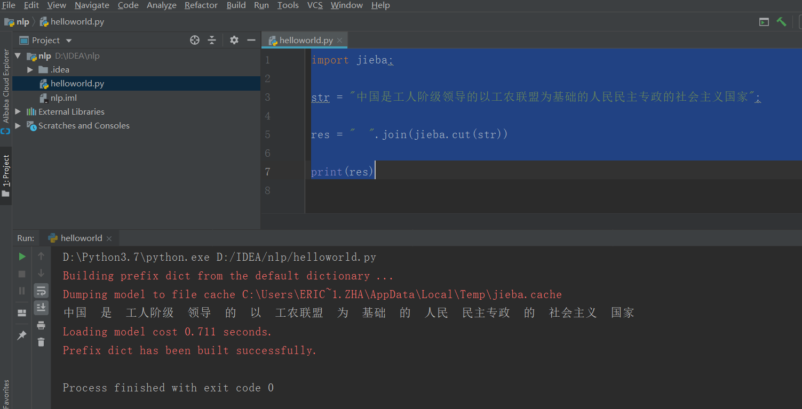This screenshot has width=802, height=409.
Task: Open the Alibaba Cloud Explorer side tab
Action: 6,91
